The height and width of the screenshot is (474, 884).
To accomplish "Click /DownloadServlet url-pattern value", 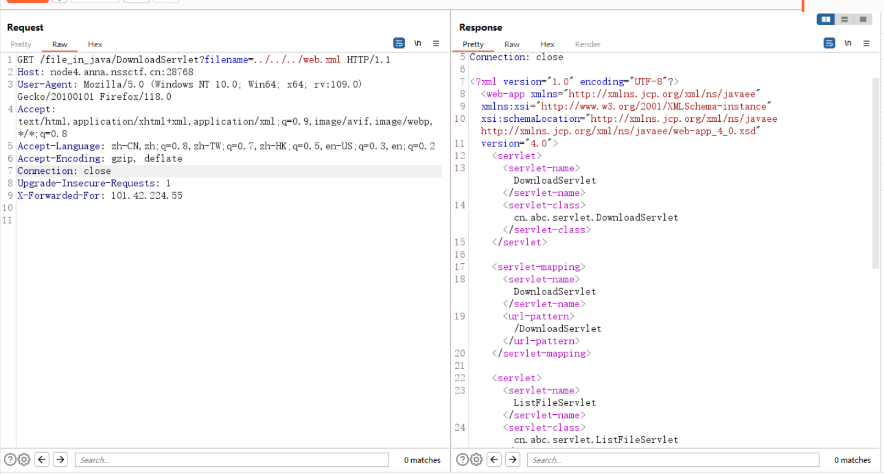I will click(557, 329).
